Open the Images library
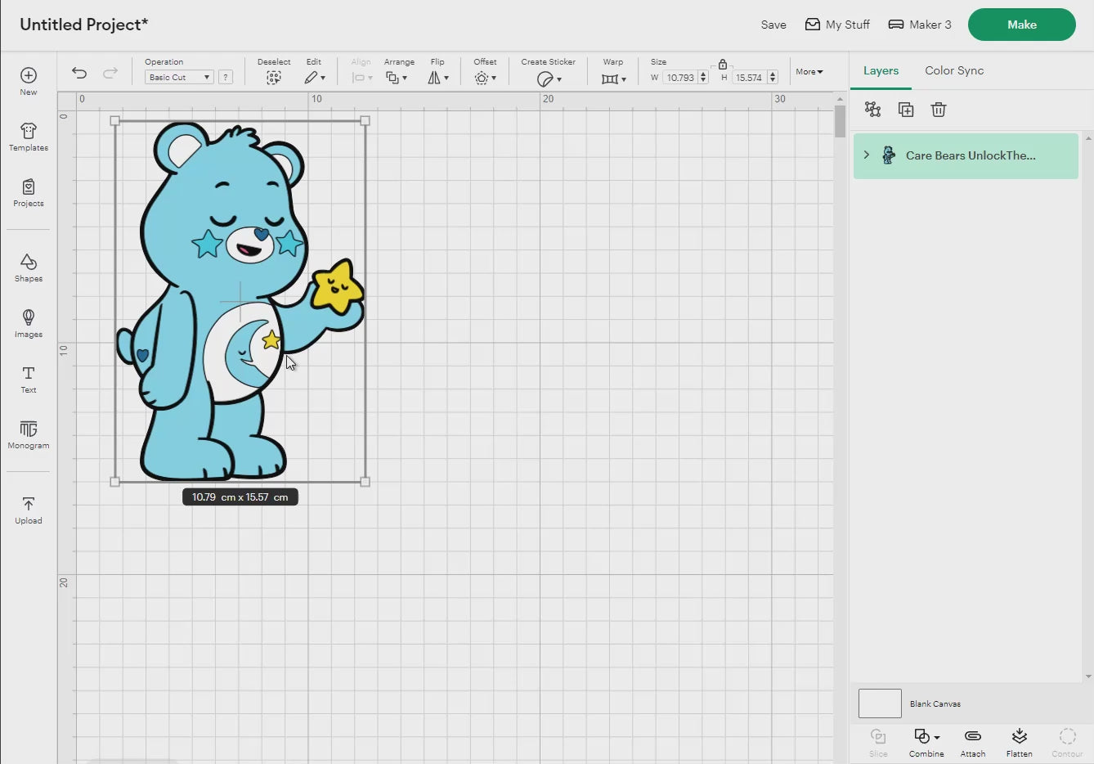 point(29,323)
